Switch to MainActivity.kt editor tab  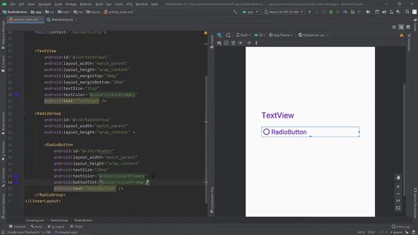coord(62,20)
